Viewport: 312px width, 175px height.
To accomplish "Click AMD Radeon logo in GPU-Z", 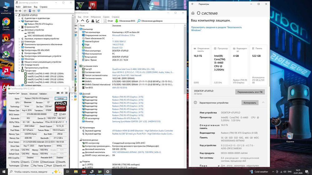I will 61,106.
